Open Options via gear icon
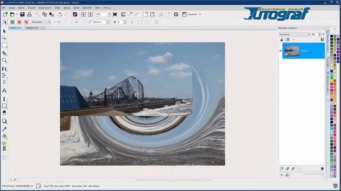341x191 pixels. click(176, 14)
